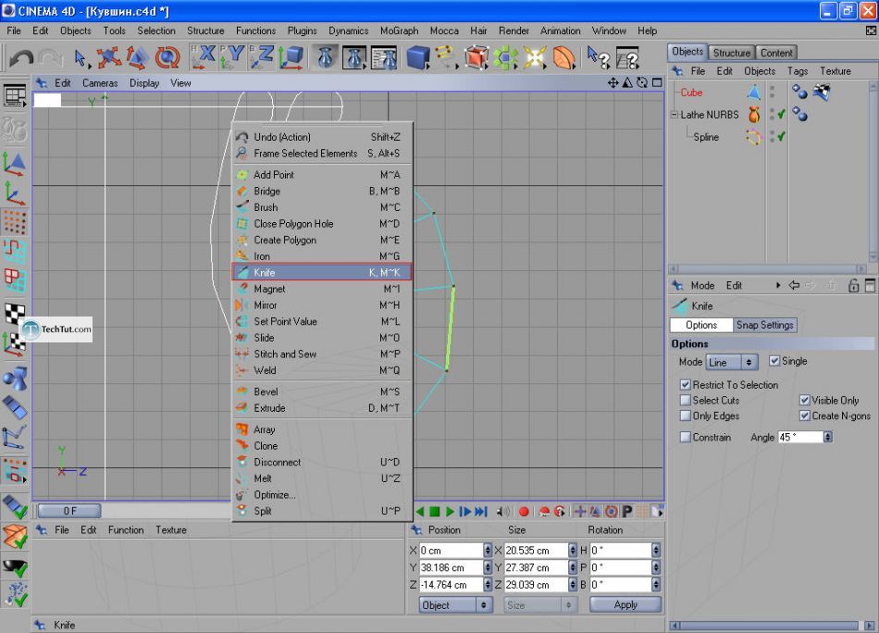The width and height of the screenshot is (879, 633).
Task: Choose Bevel from the context menu
Action: pyautogui.click(x=321, y=391)
